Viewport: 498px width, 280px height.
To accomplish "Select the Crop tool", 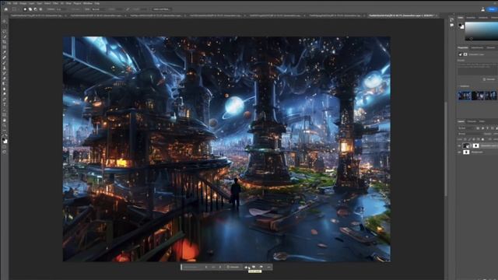I will [x=5, y=42].
